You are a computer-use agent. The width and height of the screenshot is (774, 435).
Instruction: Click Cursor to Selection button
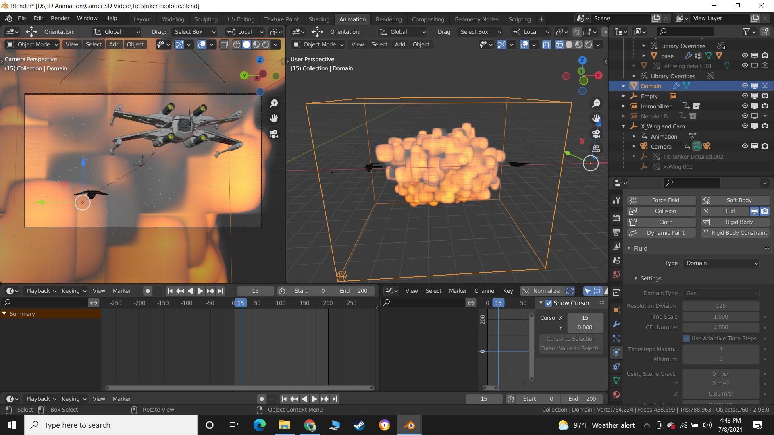pos(571,339)
